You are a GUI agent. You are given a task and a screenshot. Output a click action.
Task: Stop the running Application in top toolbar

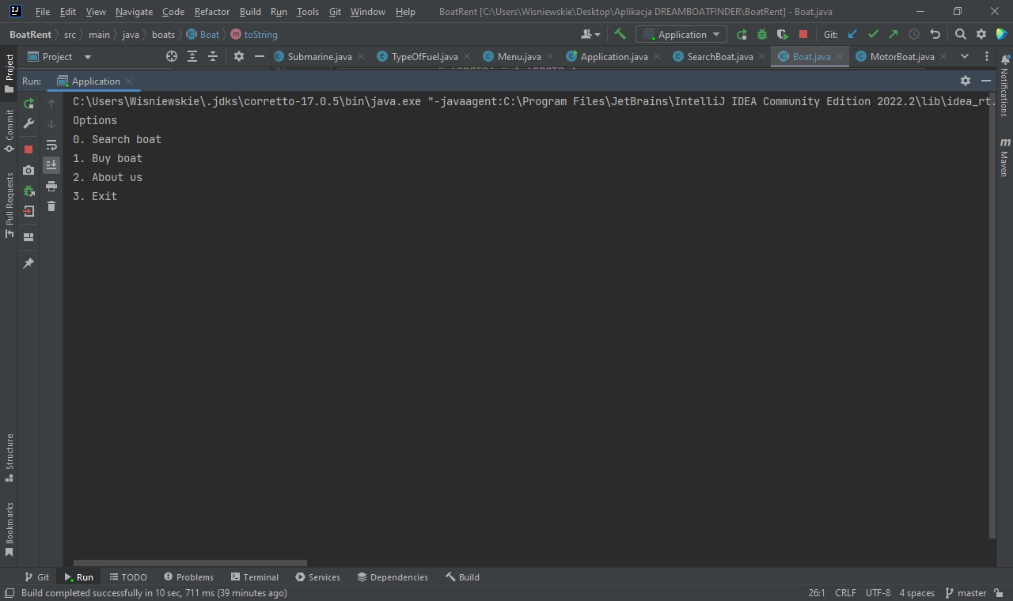[803, 34]
